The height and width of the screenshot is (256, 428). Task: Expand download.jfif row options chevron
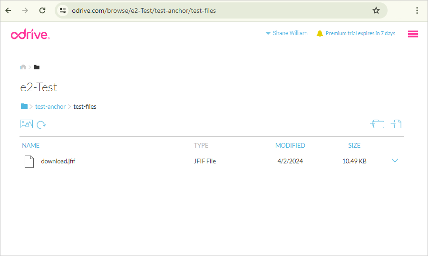395,161
